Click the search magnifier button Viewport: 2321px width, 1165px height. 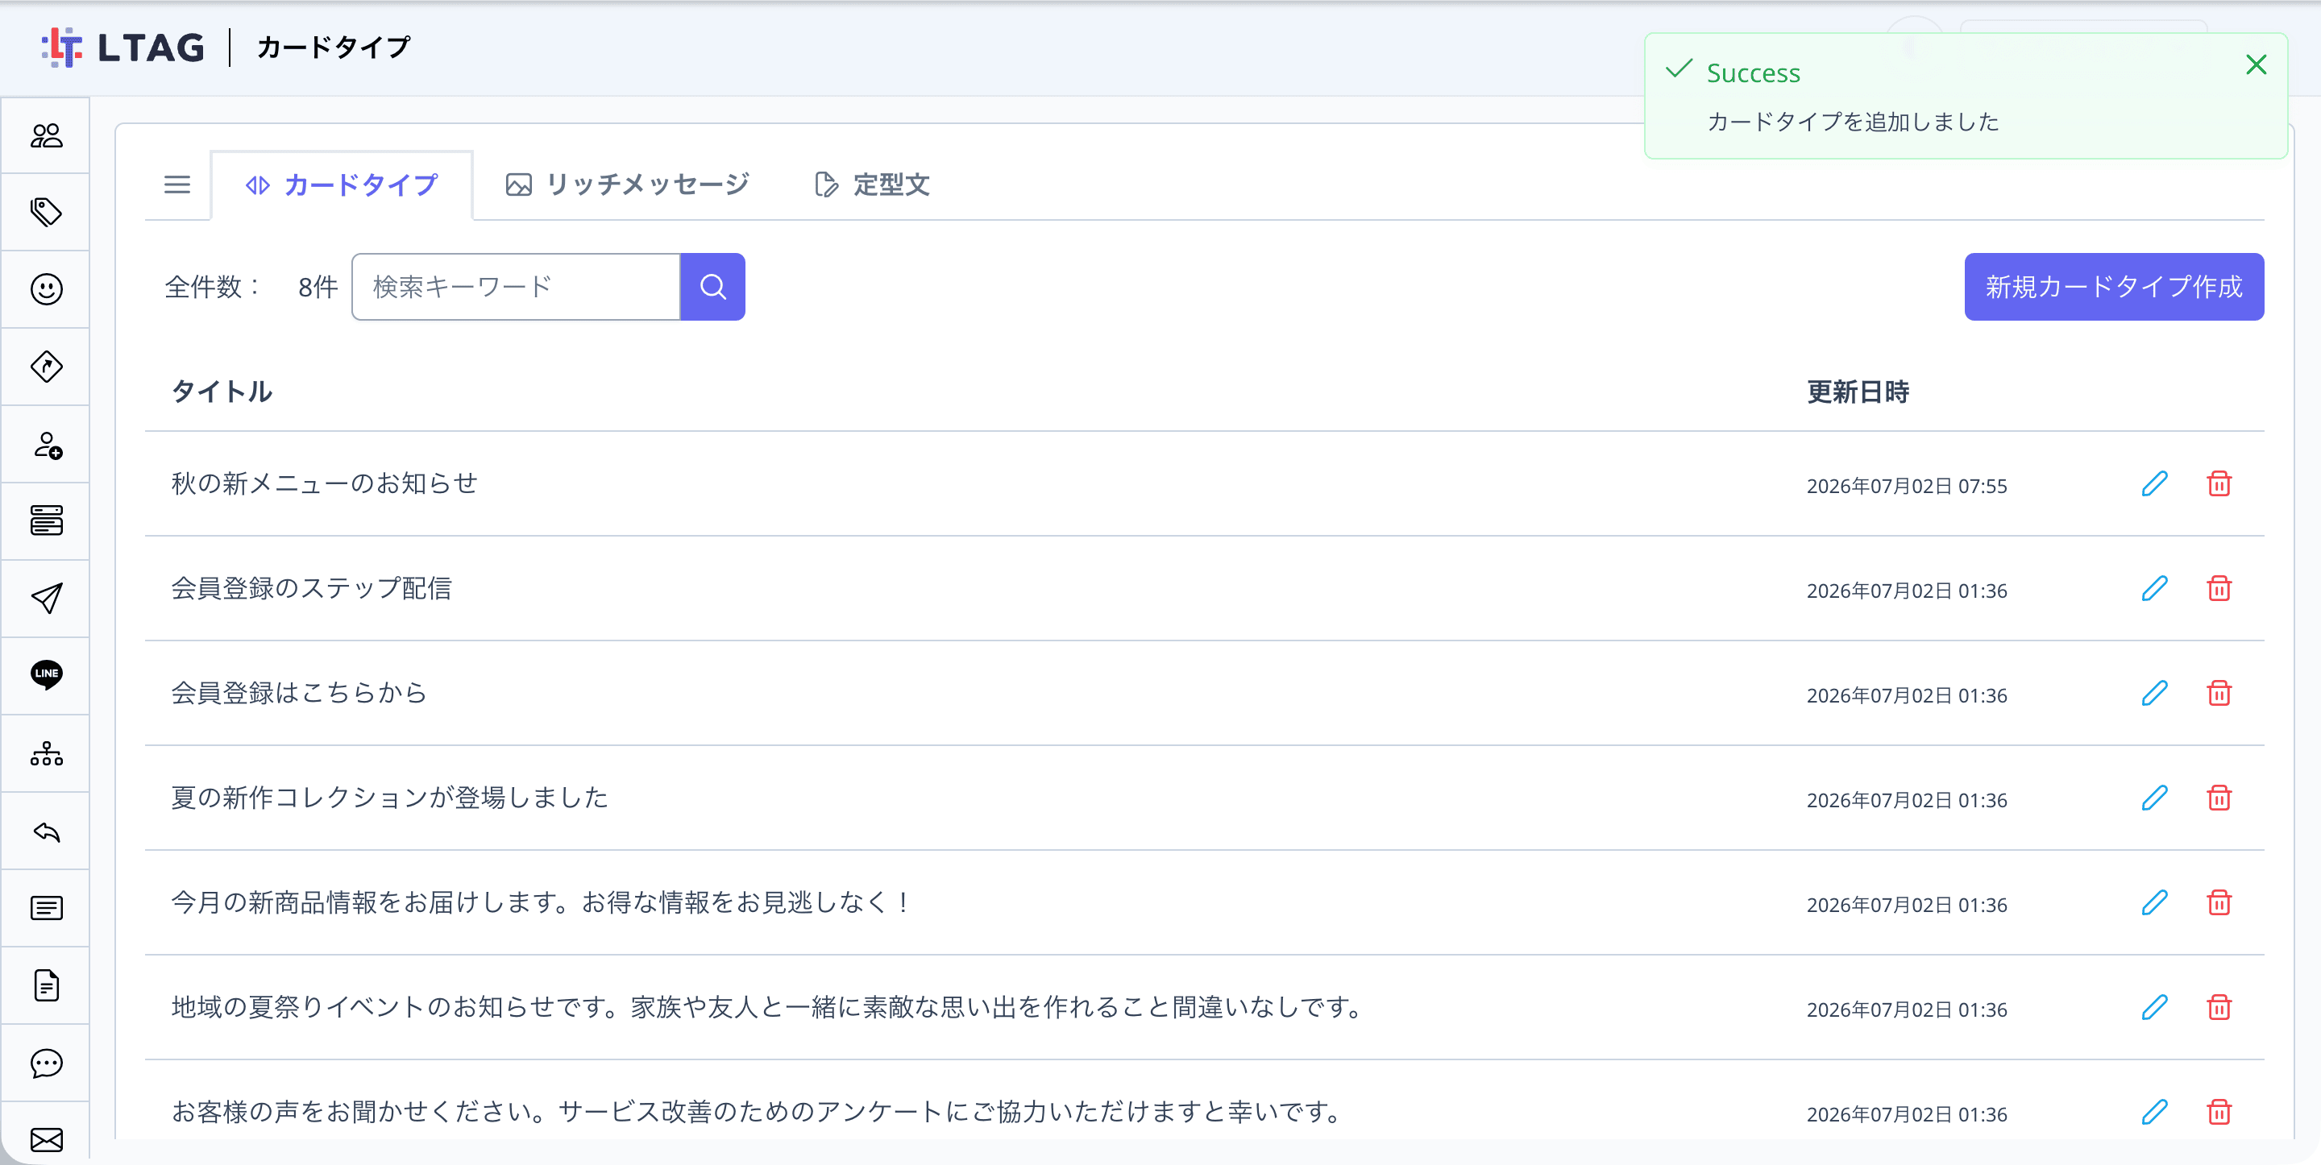[712, 287]
